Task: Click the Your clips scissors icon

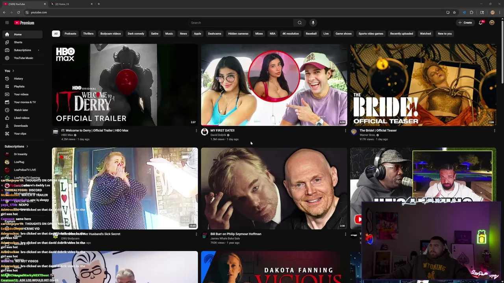Action: coord(7,134)
